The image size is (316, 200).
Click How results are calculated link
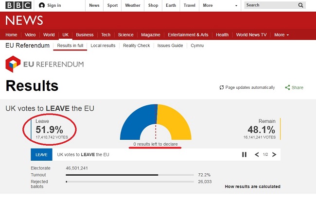tap(252, 186)
